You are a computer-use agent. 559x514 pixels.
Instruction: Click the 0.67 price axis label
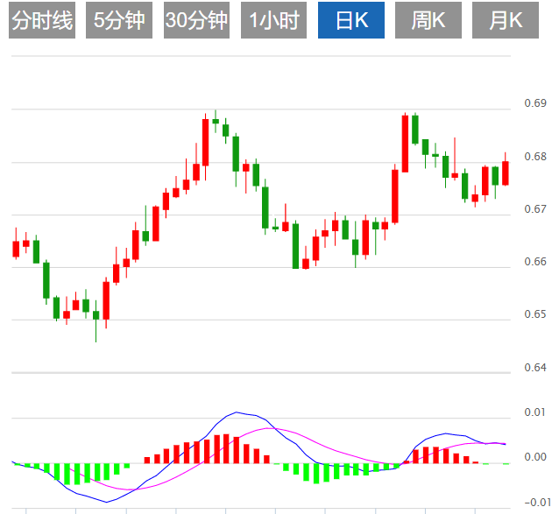click(x=535, y=209)
